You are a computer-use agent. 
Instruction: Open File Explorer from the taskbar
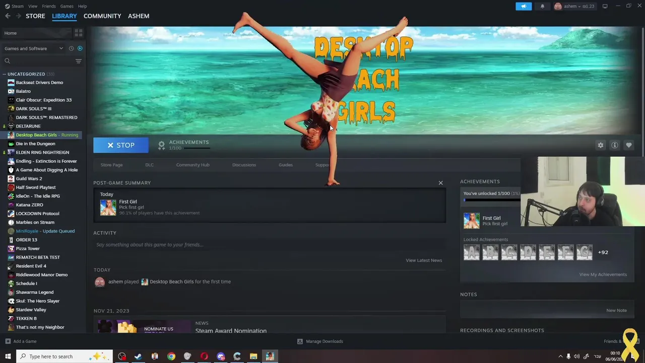tap(253, 356)
